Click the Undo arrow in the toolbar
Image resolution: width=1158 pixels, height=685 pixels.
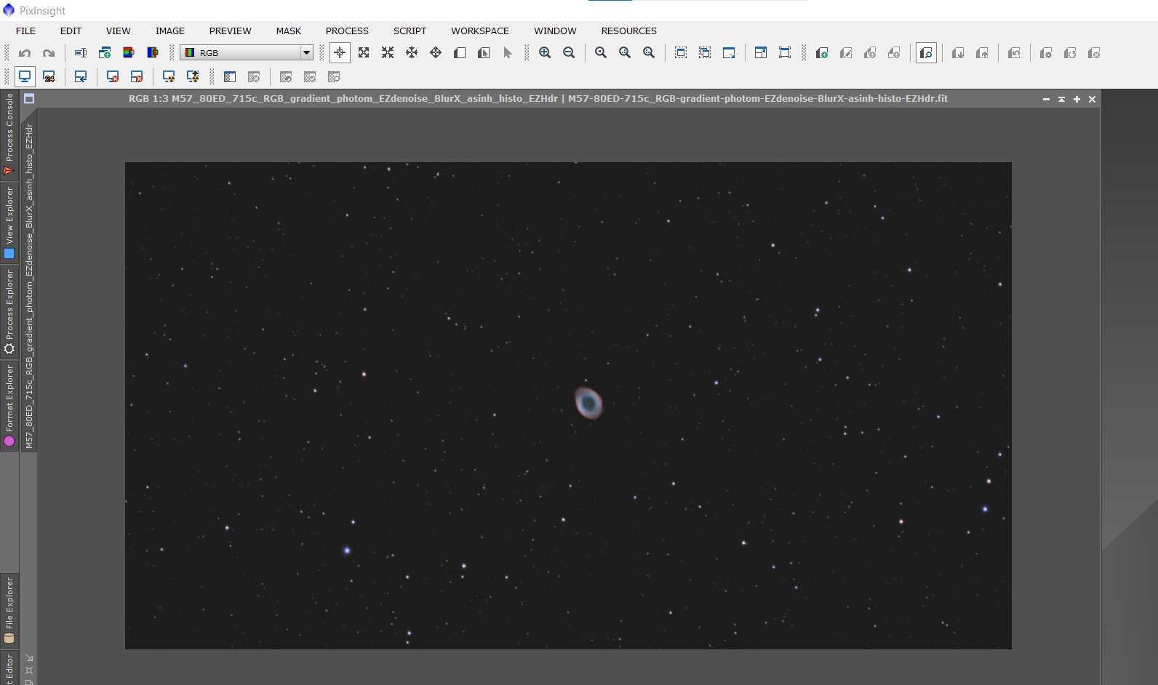coord(25,53)
